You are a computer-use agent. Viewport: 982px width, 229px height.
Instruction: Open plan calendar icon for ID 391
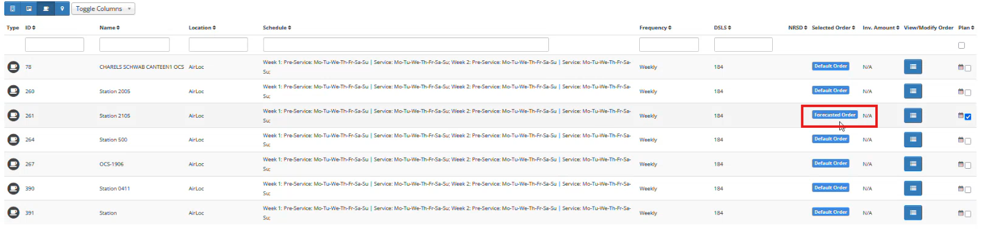961,213
